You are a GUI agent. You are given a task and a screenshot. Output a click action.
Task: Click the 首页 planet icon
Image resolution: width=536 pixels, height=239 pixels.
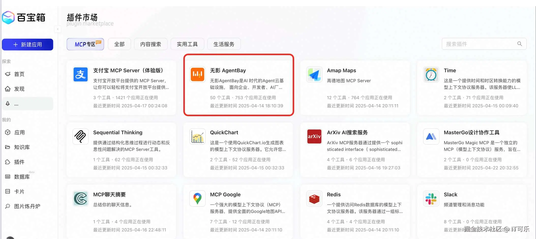coord(8,74)
